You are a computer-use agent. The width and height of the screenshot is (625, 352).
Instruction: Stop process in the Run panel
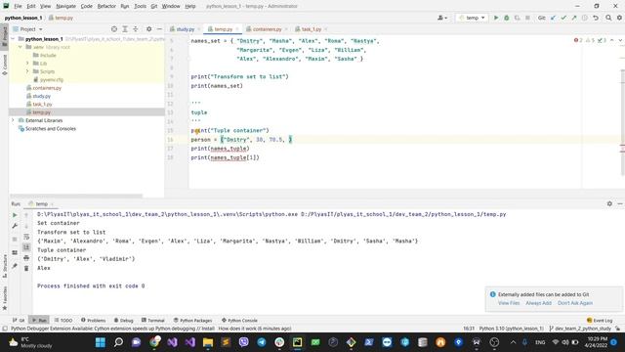(x=15, y=239)
